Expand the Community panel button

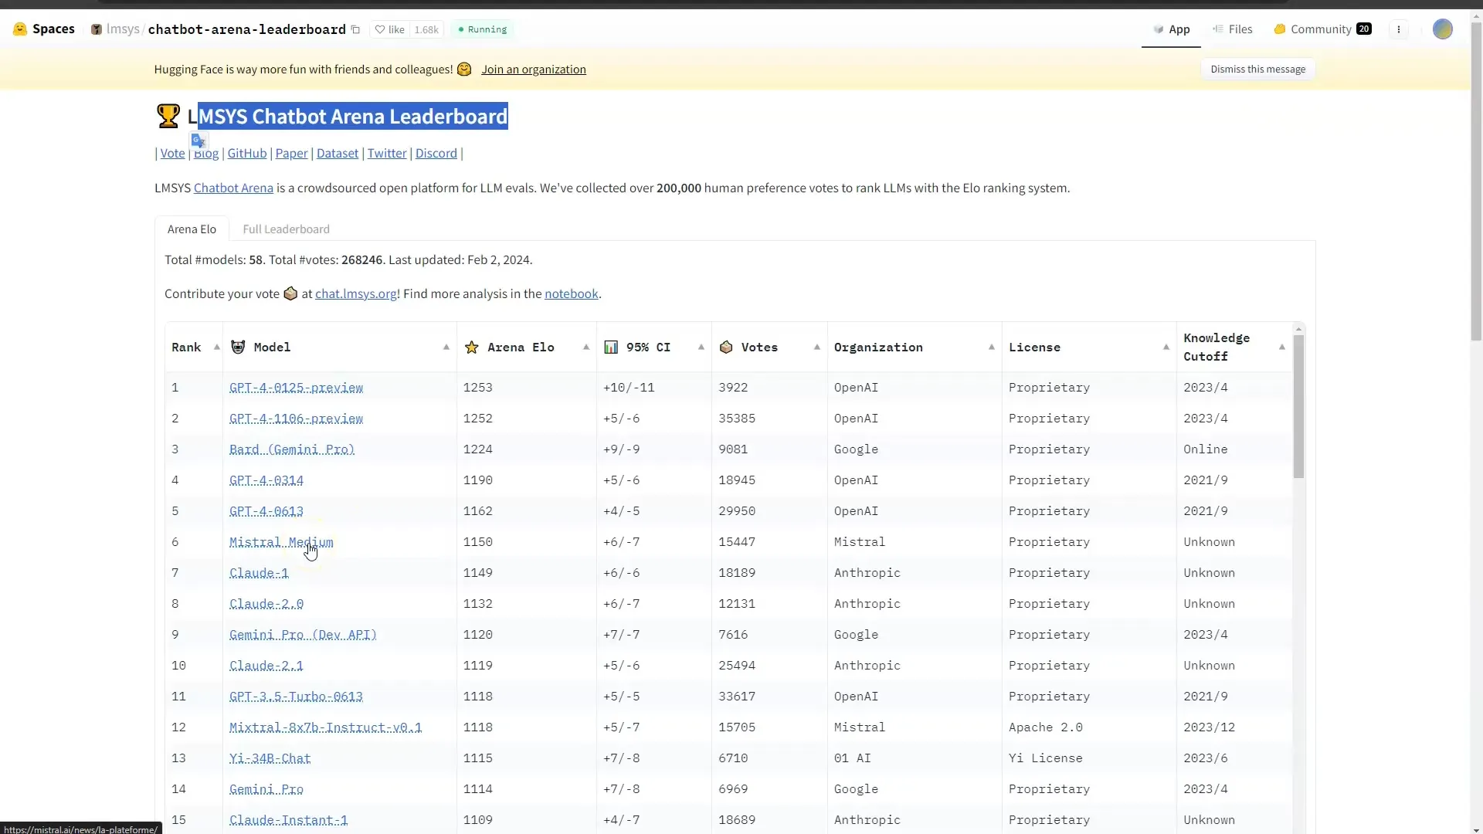tap(1321, 29)
